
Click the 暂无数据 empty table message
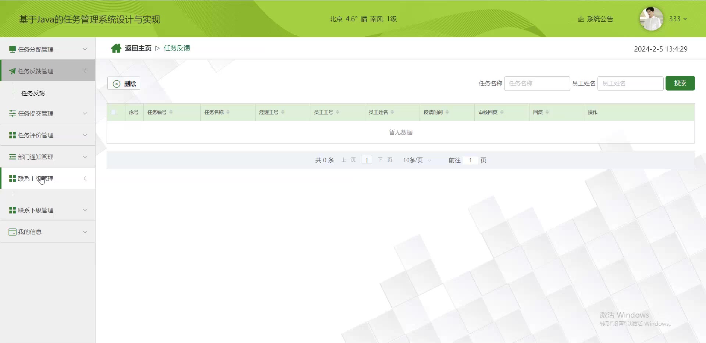pos(401,132)
